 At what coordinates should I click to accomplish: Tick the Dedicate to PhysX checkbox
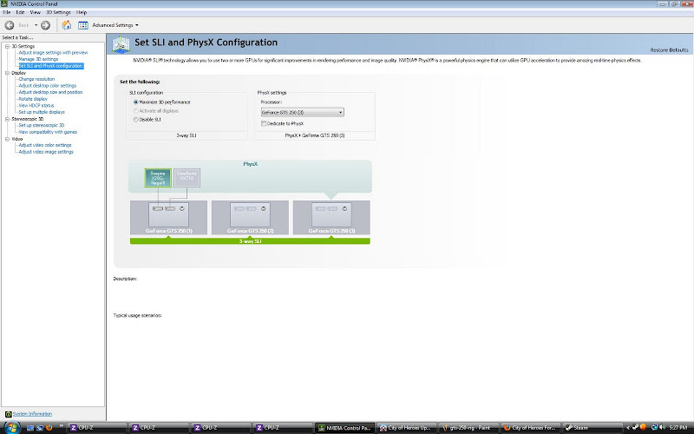[x=264, y=123]
